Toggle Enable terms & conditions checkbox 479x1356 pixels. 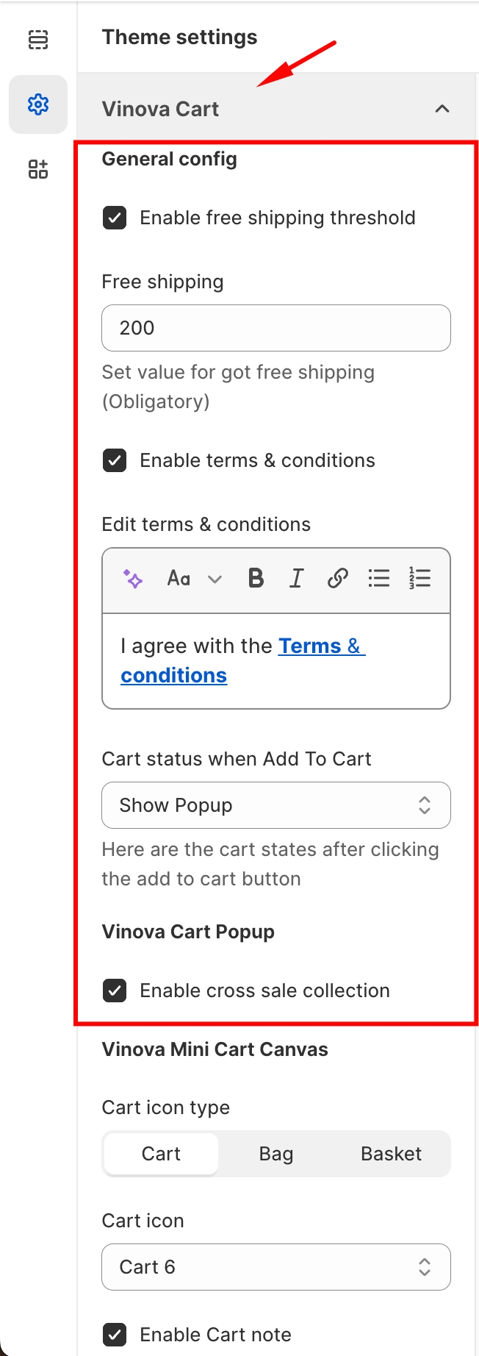[x=115, y=461]
